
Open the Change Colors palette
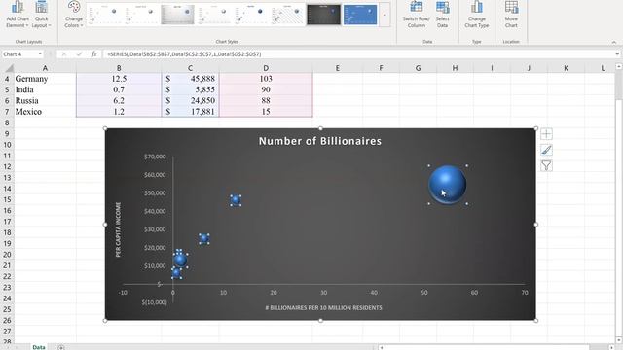point(74,15)
